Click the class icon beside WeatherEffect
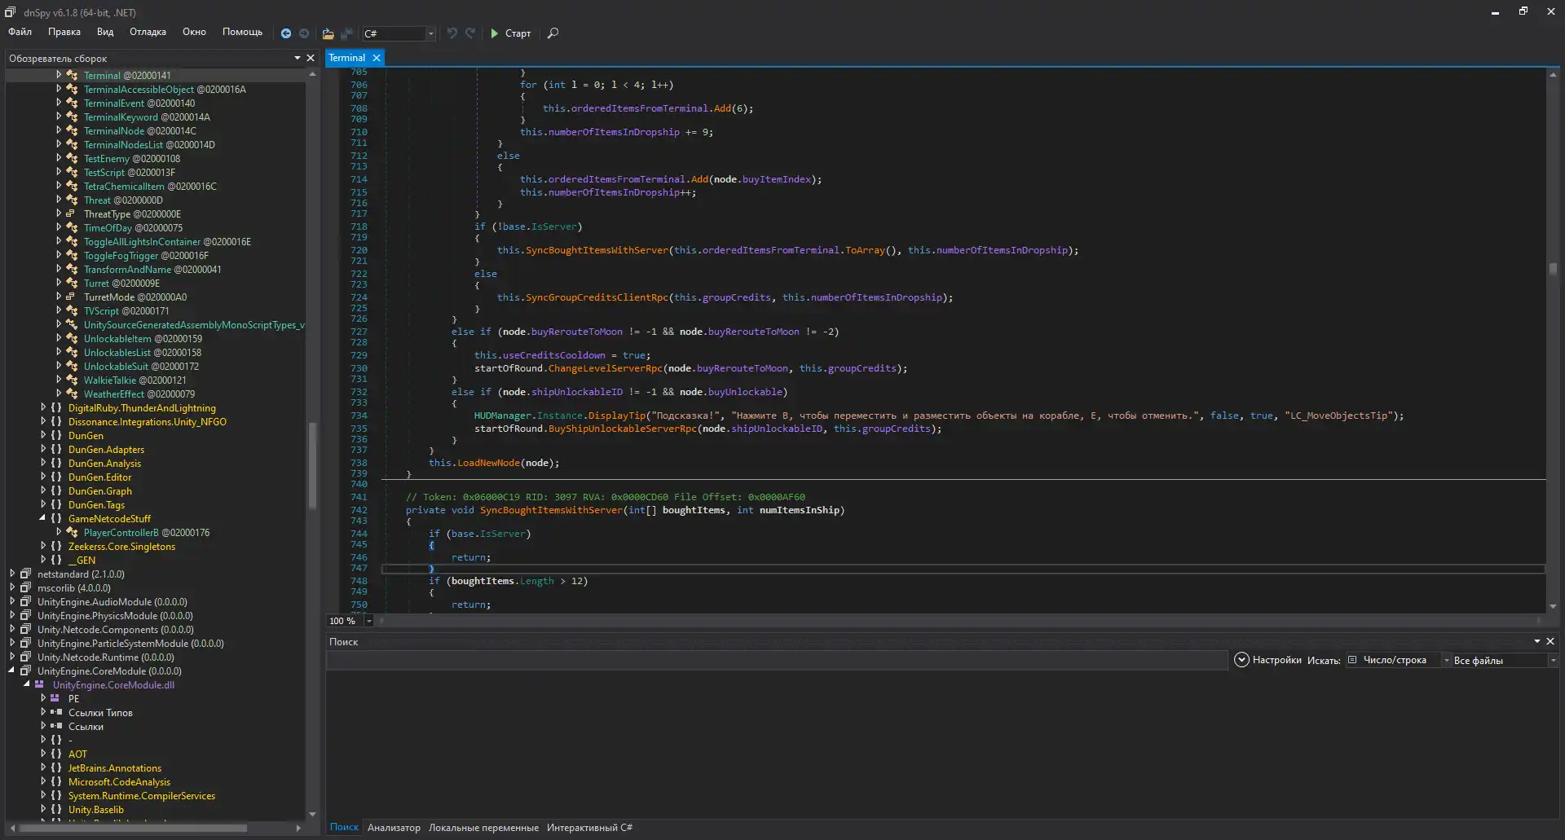Viewport: 1565px width, 840px height. click(72, 394)
